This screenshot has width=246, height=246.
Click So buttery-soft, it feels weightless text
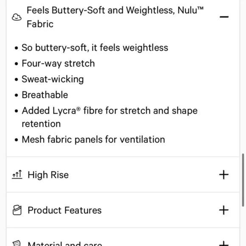click(x=95, y=48)
